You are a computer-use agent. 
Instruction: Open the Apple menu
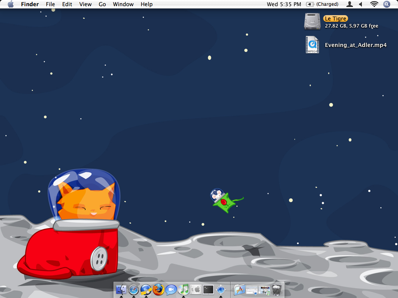point(10,4)
